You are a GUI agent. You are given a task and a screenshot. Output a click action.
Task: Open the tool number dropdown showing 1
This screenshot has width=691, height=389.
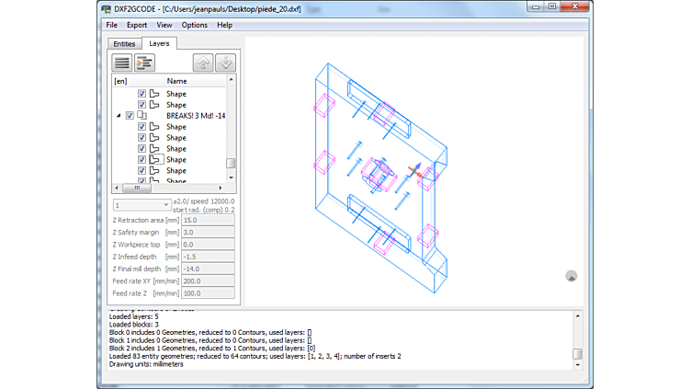141,204
